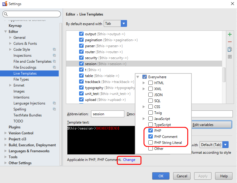Check the HTML context checkbox
The image size is (237, 183).
(x=150, y=83)
